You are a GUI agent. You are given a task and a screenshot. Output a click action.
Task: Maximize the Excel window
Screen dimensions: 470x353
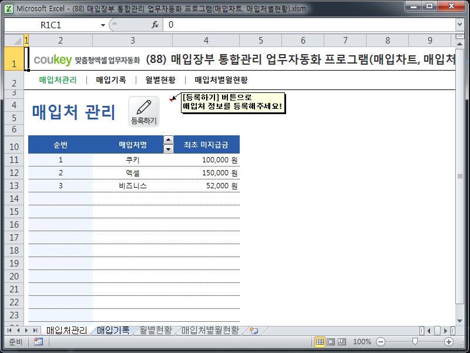coord(429,6)
